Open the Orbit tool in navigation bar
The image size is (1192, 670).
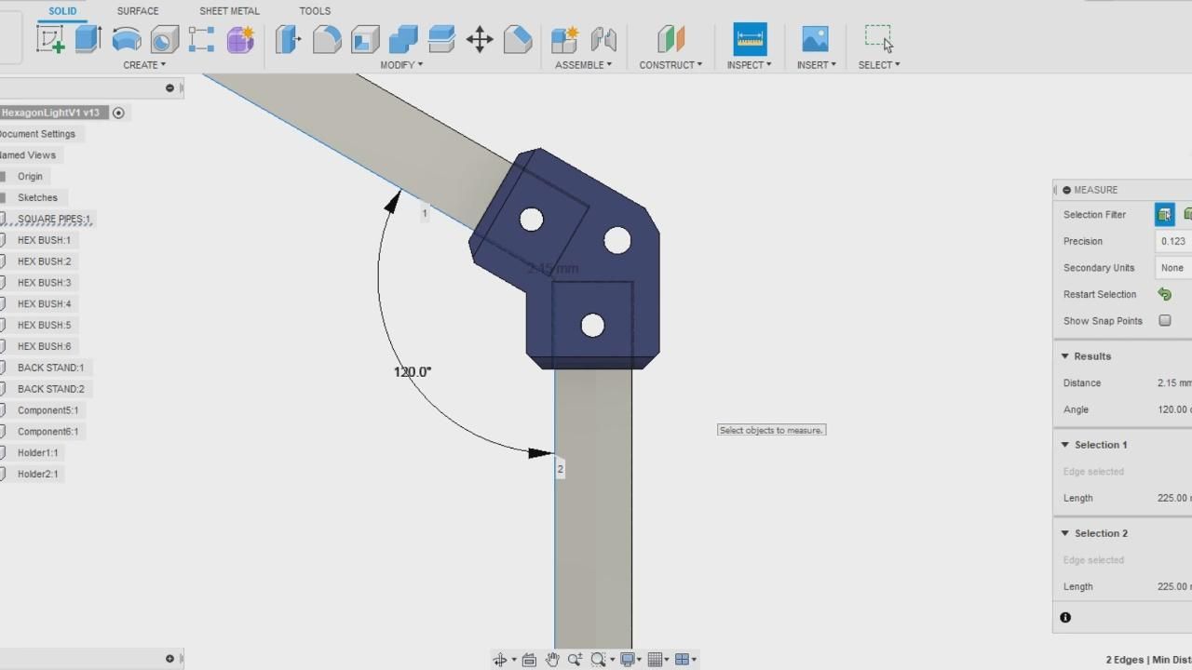[x=500, y=659]
